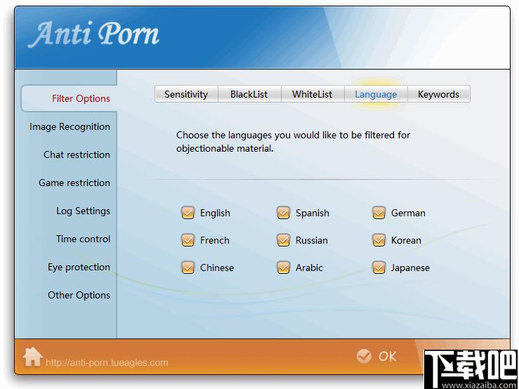Image resolution: width=519 pixels, height=389 pixels.
Task: Go to the Keywords tab
Action: tap(438, 94)
